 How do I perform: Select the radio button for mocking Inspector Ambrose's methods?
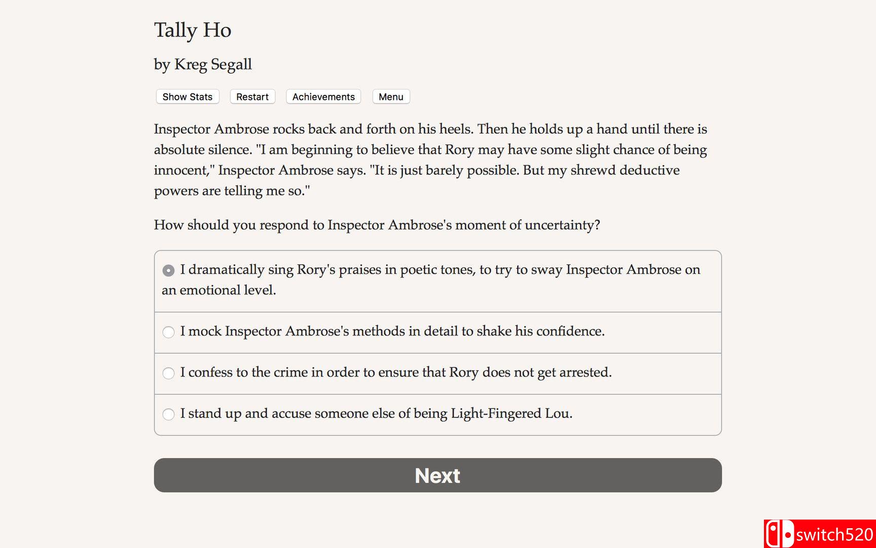(x=168, y=332)
